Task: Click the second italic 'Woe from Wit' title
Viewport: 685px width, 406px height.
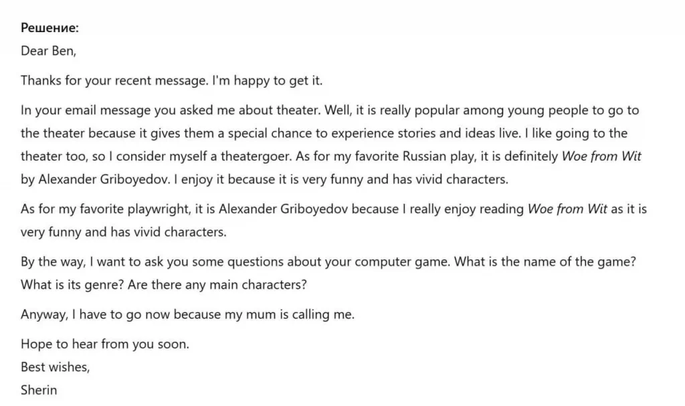Action: 567,209
